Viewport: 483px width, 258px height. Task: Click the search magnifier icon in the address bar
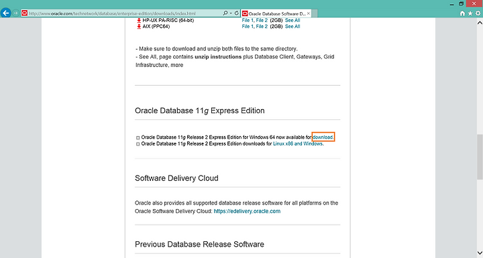coord(225,13)
